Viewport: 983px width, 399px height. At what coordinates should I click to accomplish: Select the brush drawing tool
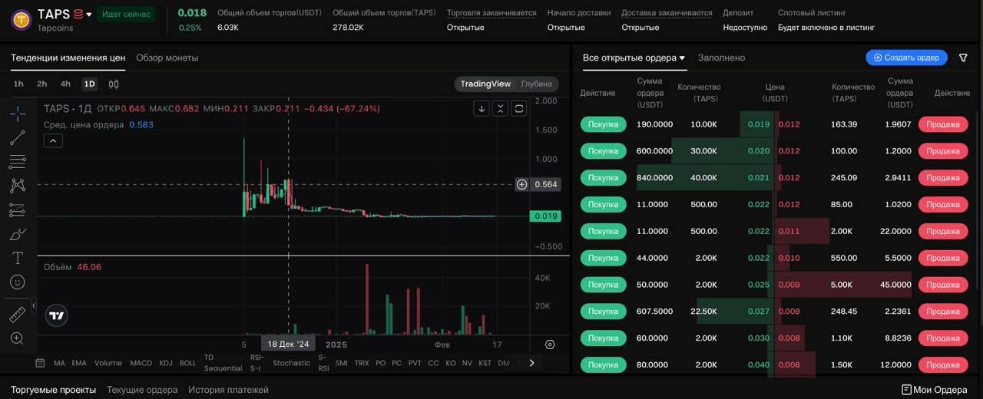pos(17,233)
